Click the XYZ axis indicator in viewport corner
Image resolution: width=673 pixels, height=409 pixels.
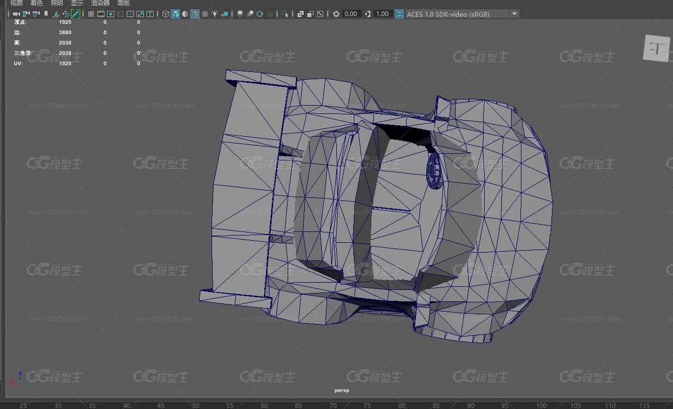tap(17, 378)
